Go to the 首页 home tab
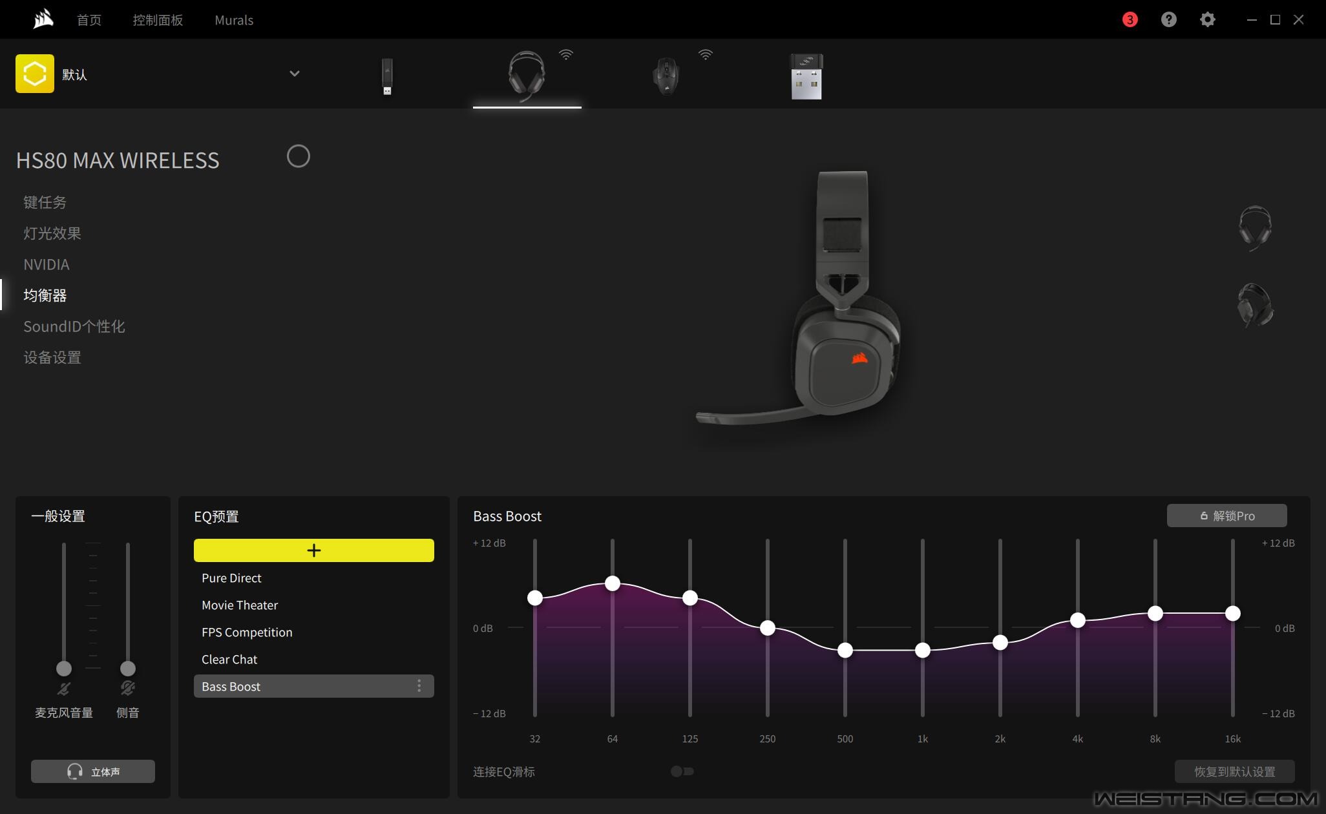 (89, 20)
